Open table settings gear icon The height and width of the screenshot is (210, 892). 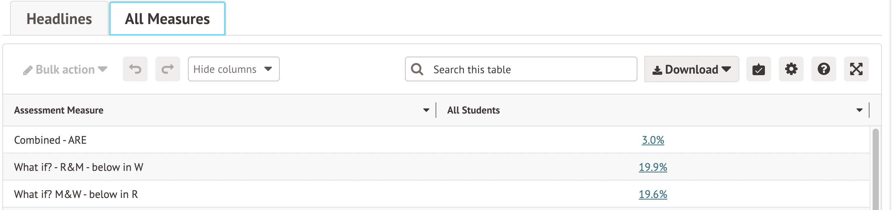point(791,69)
